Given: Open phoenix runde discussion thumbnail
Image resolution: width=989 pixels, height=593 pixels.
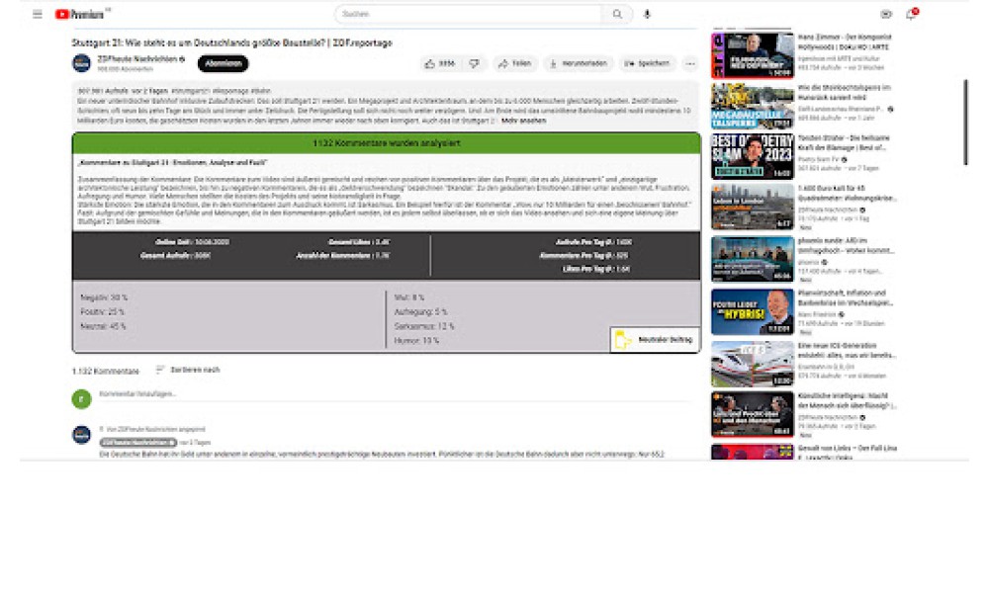Looking at the screenshot, I should click(x=753, y=259).
